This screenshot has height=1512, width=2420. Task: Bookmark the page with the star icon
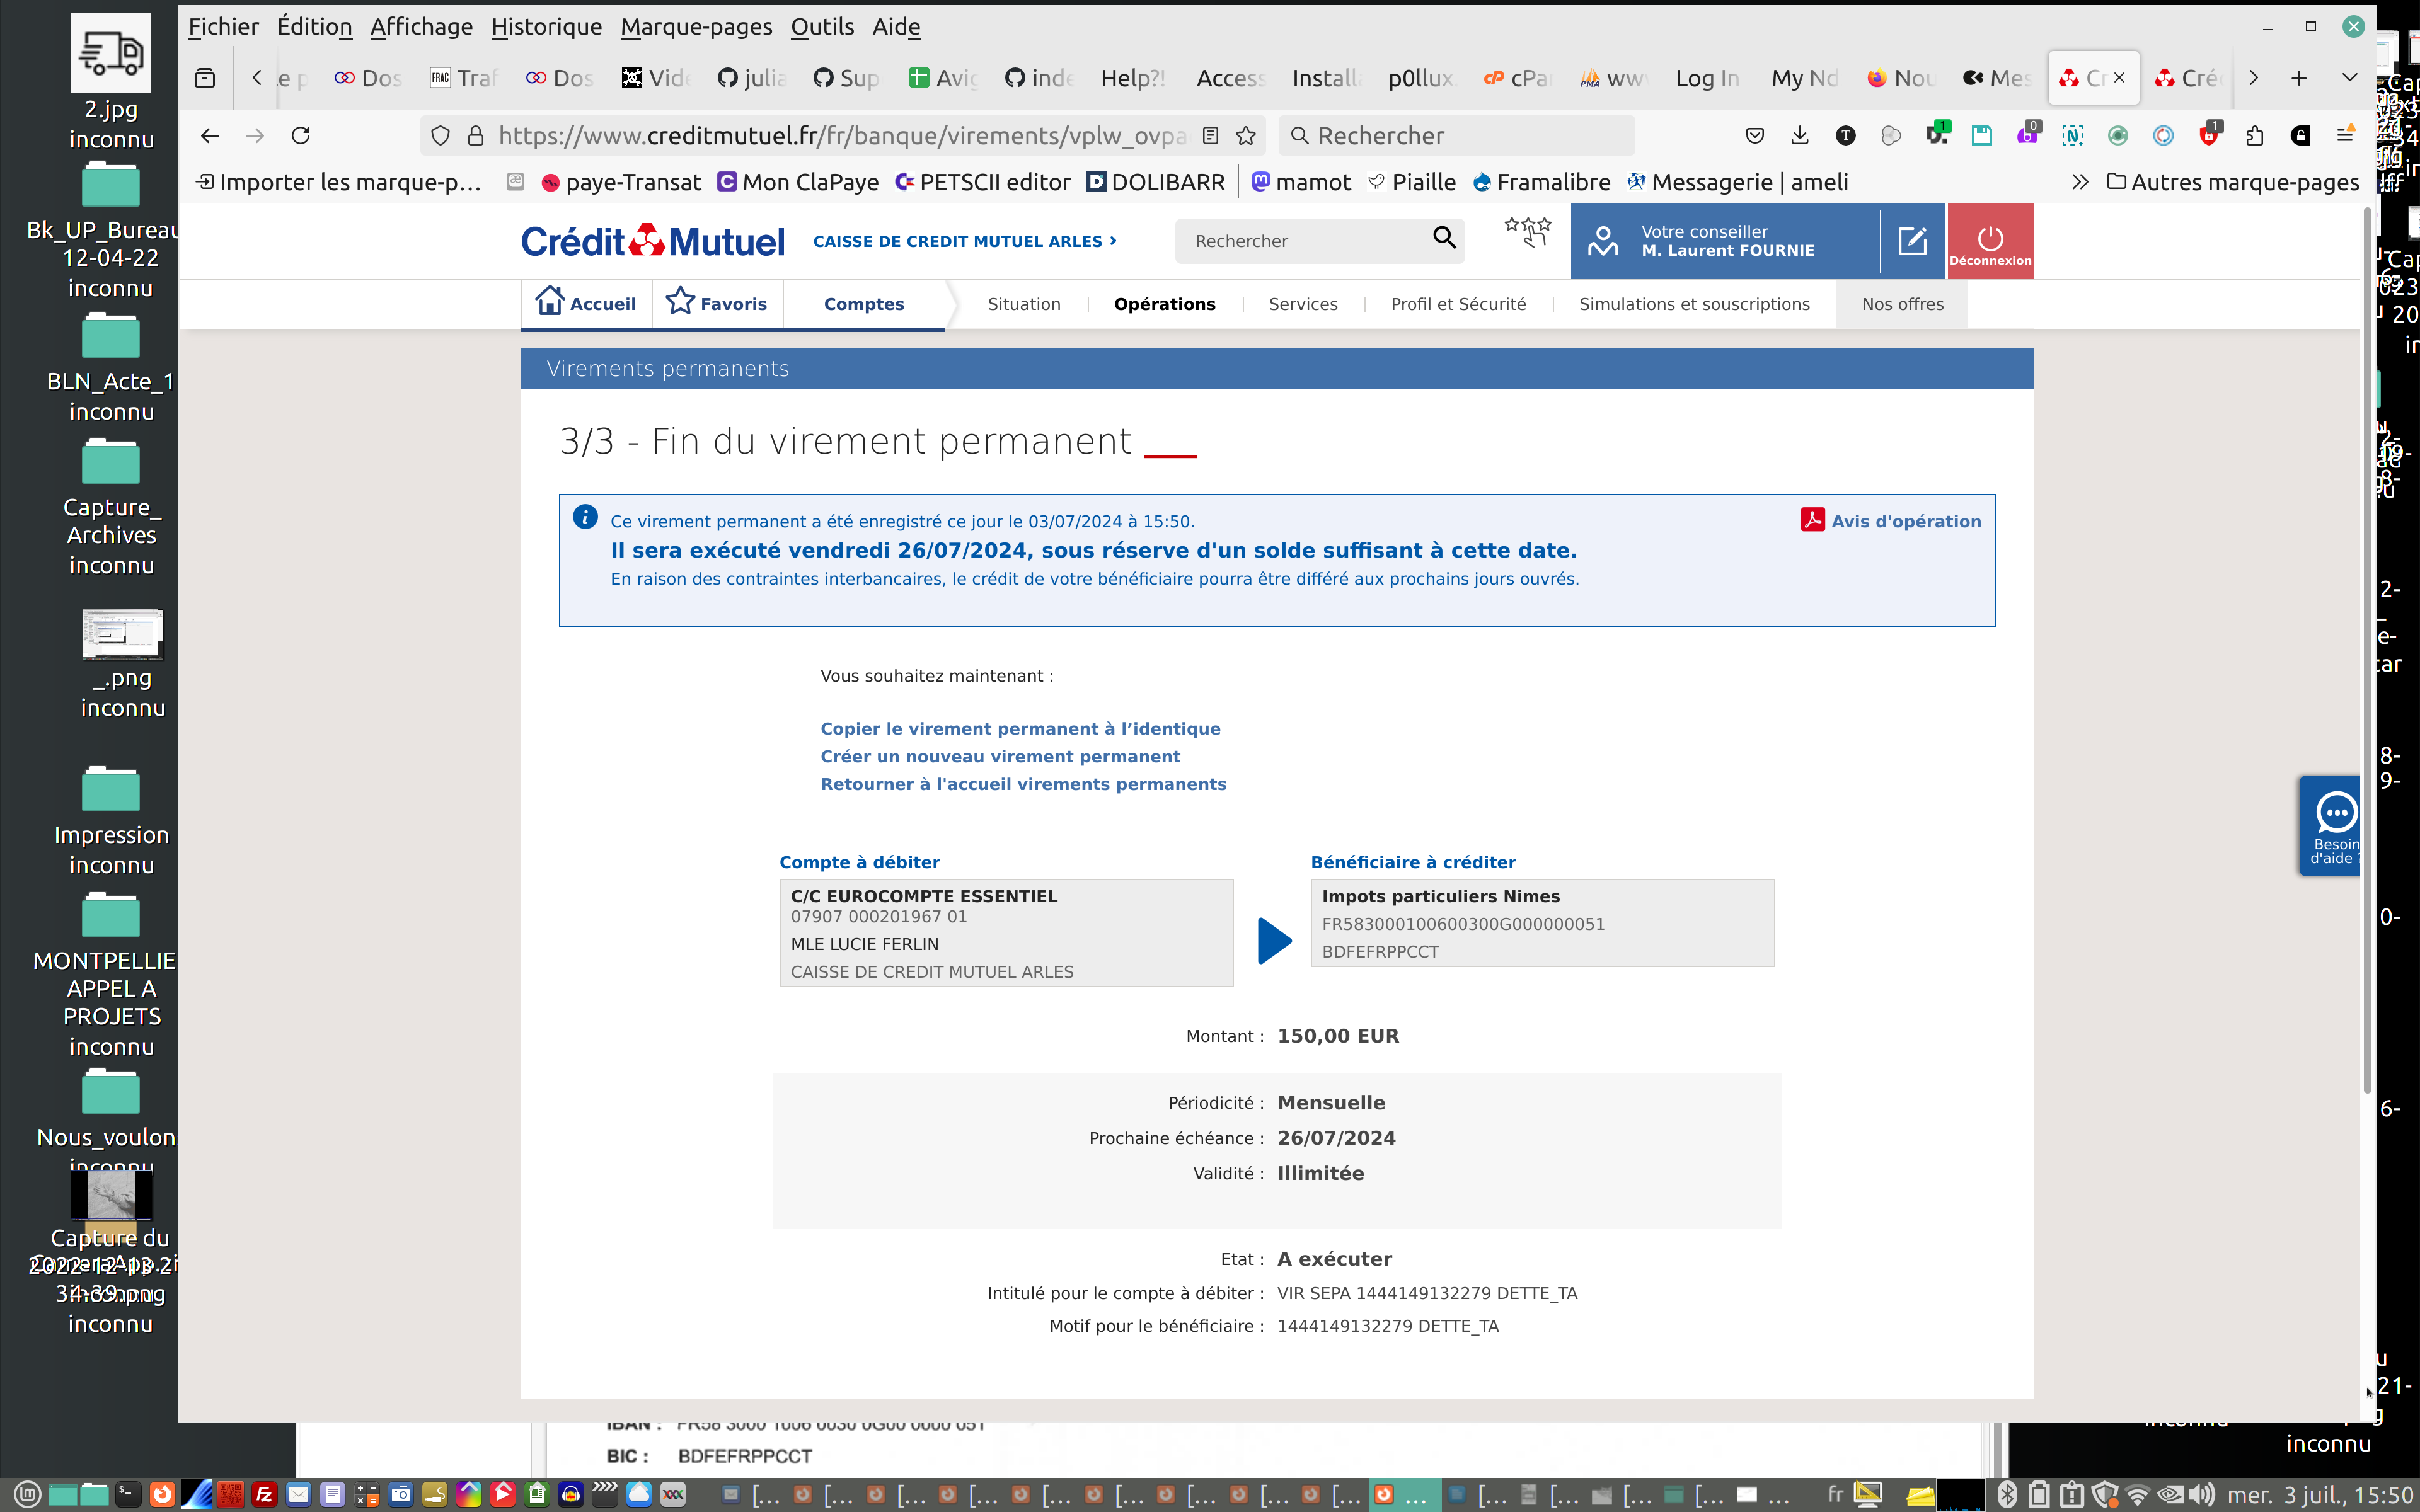click(x=1246, y=136)
